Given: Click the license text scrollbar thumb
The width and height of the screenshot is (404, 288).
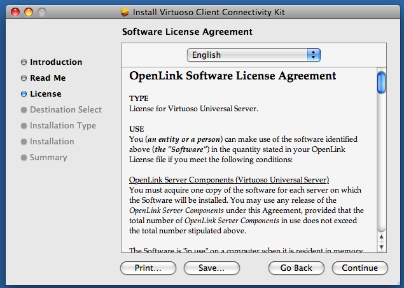Looking at the screenshot, I should point(381,83).
